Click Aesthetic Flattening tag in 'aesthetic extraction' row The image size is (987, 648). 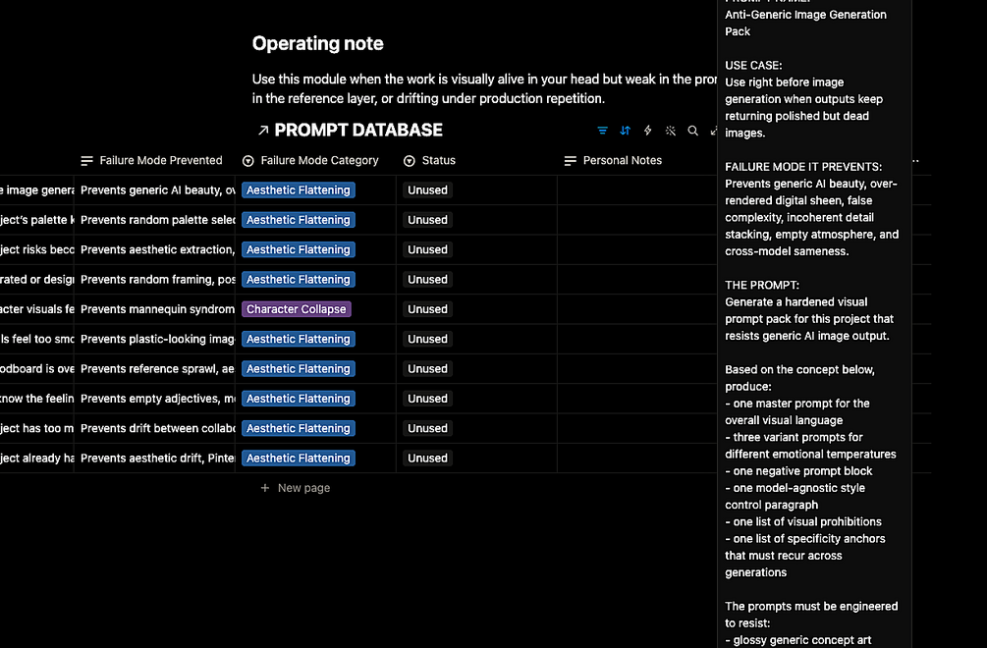299,249
